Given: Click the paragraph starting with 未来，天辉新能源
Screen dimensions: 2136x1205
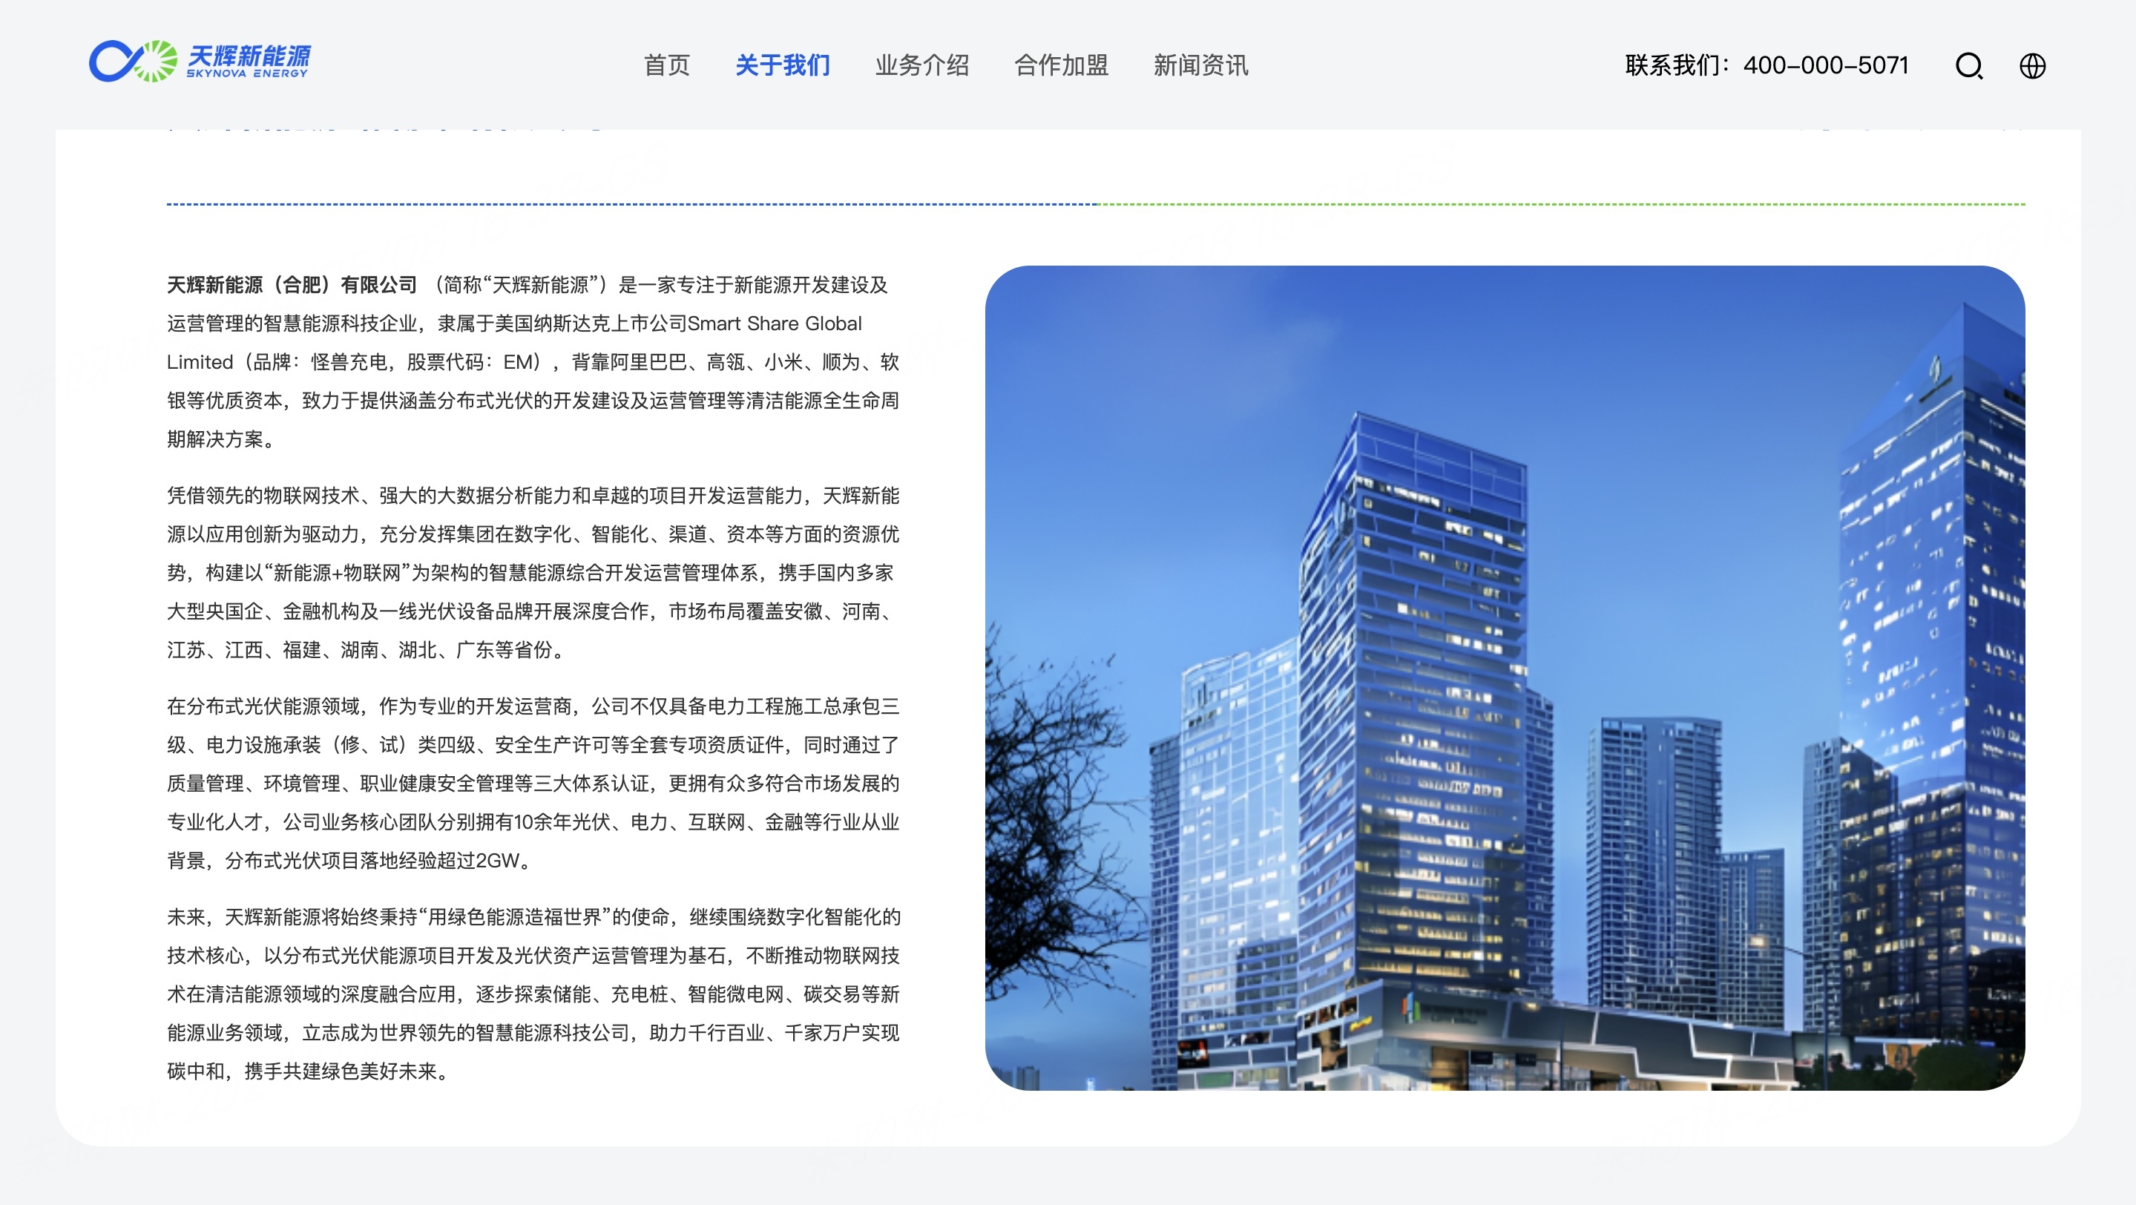Looking at the screenshot, I should tap(533, 994).
